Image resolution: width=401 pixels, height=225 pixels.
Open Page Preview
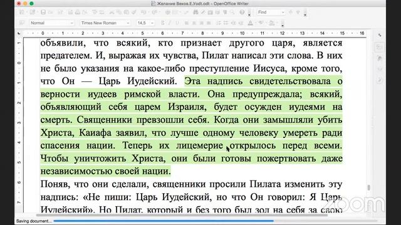(85, 12)
